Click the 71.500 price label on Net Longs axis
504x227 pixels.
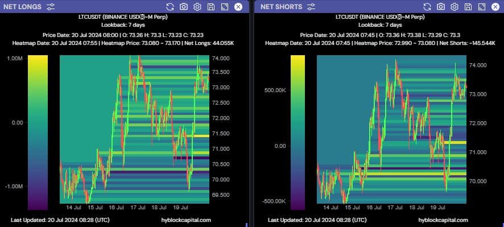[220, 134]
